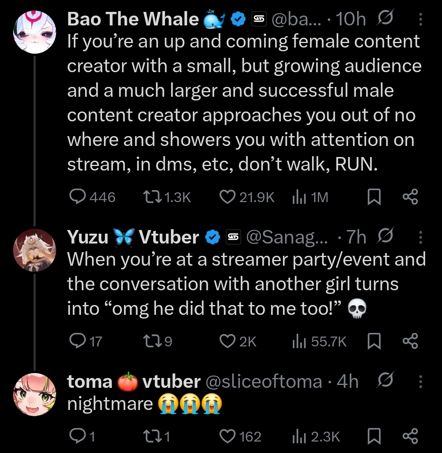Screen dimensions: 442x453
Task: Open more options for Bao's tweet
Action: (x=420, y=19)
